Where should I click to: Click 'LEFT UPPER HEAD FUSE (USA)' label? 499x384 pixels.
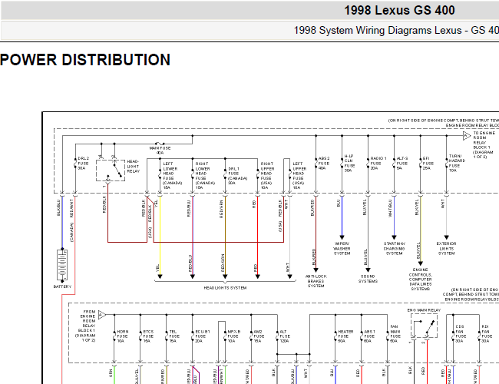[299, 176]
